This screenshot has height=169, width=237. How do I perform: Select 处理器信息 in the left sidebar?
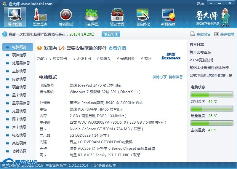pyautogui.click(x=21, y=63)
